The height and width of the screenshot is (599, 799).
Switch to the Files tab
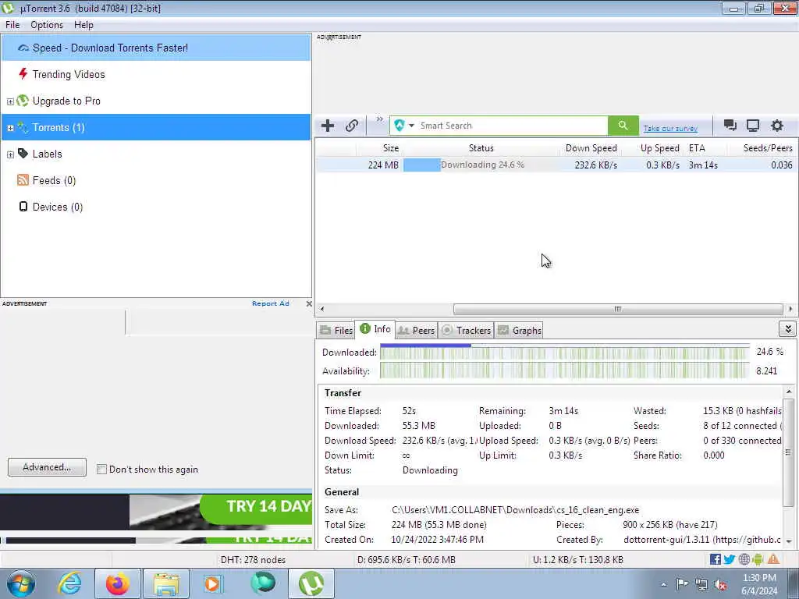pos(336,330)
